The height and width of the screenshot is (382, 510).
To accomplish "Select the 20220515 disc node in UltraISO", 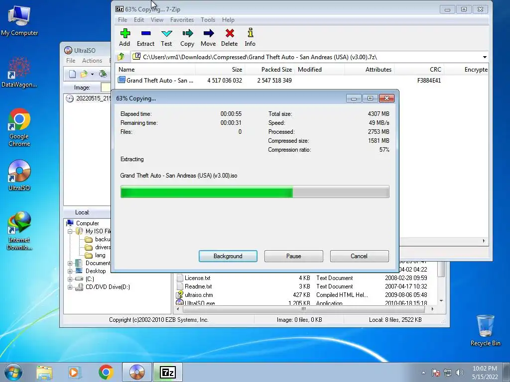I will [x=89, y=98].
